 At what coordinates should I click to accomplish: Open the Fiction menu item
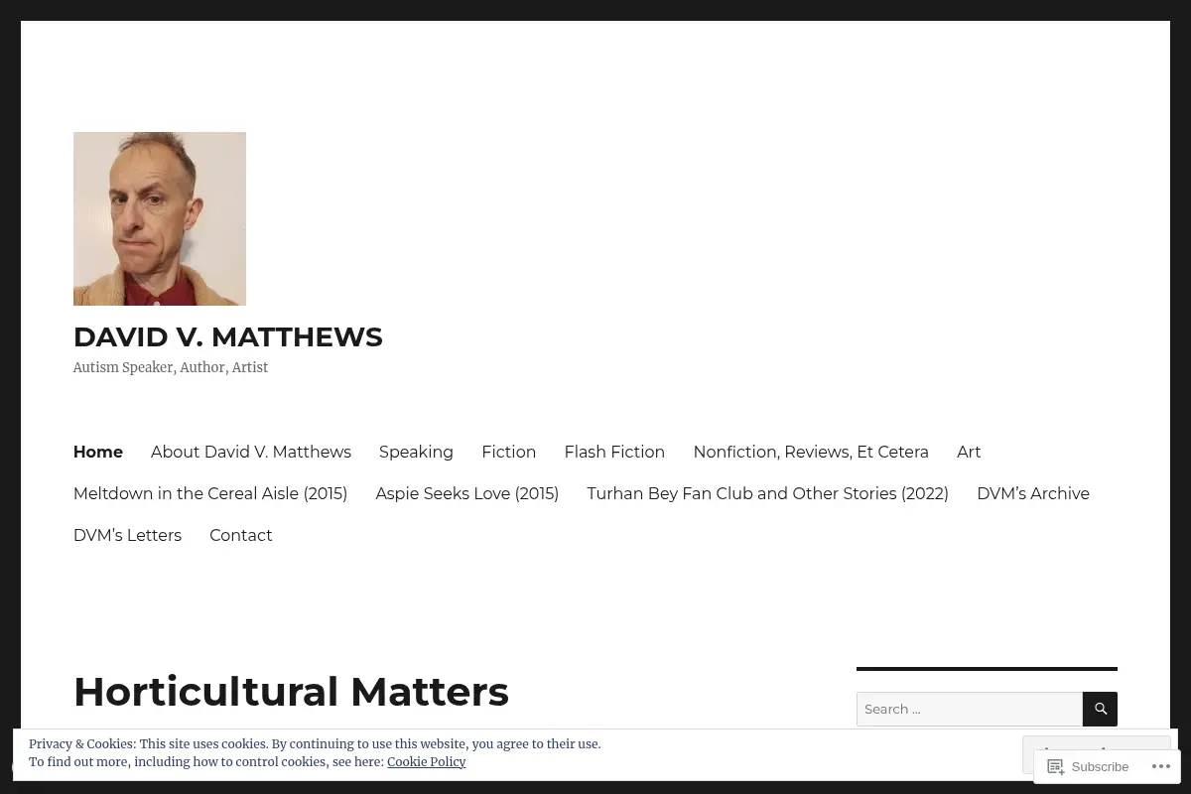point(508,452)
